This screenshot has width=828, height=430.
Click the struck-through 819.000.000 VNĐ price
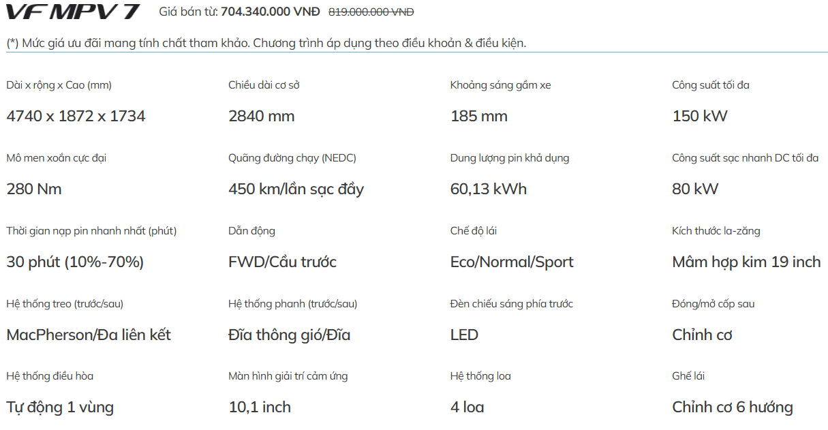tap(371, 12)
